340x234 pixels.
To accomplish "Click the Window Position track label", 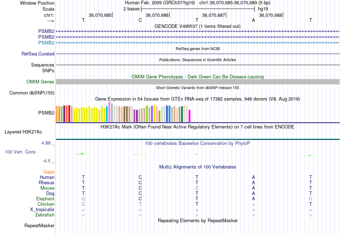I will [x=37, y=3].
